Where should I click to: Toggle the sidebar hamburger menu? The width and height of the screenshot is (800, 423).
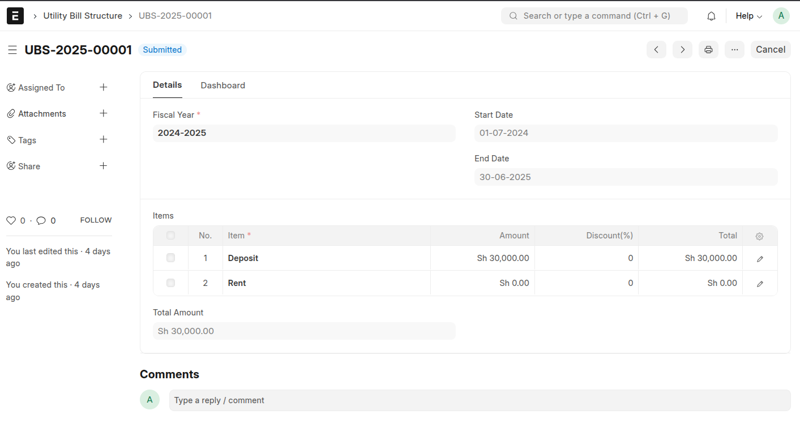point(12,50)
